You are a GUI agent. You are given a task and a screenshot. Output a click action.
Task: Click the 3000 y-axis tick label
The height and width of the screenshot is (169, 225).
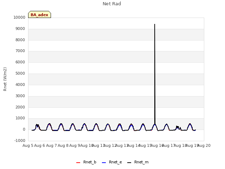click(20, 96)
